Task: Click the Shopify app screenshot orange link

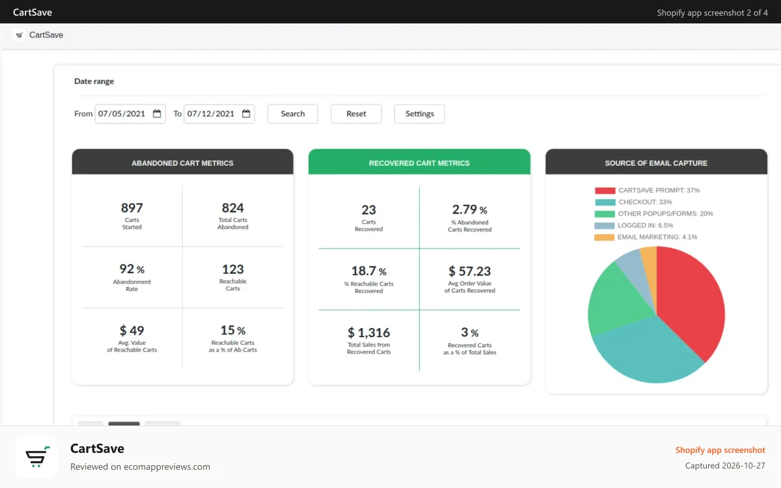Action: point(720,450)
